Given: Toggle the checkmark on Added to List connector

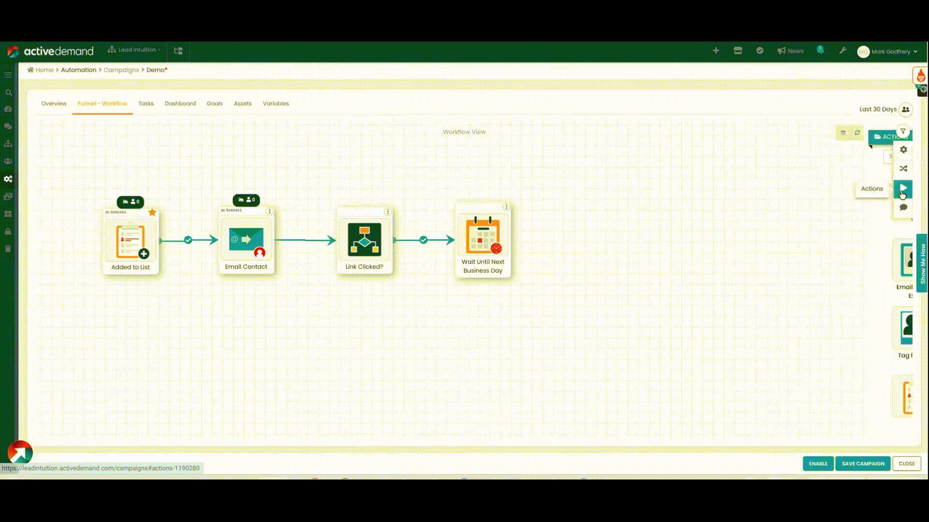Looking at the screenshot, I should coord(188,240).
